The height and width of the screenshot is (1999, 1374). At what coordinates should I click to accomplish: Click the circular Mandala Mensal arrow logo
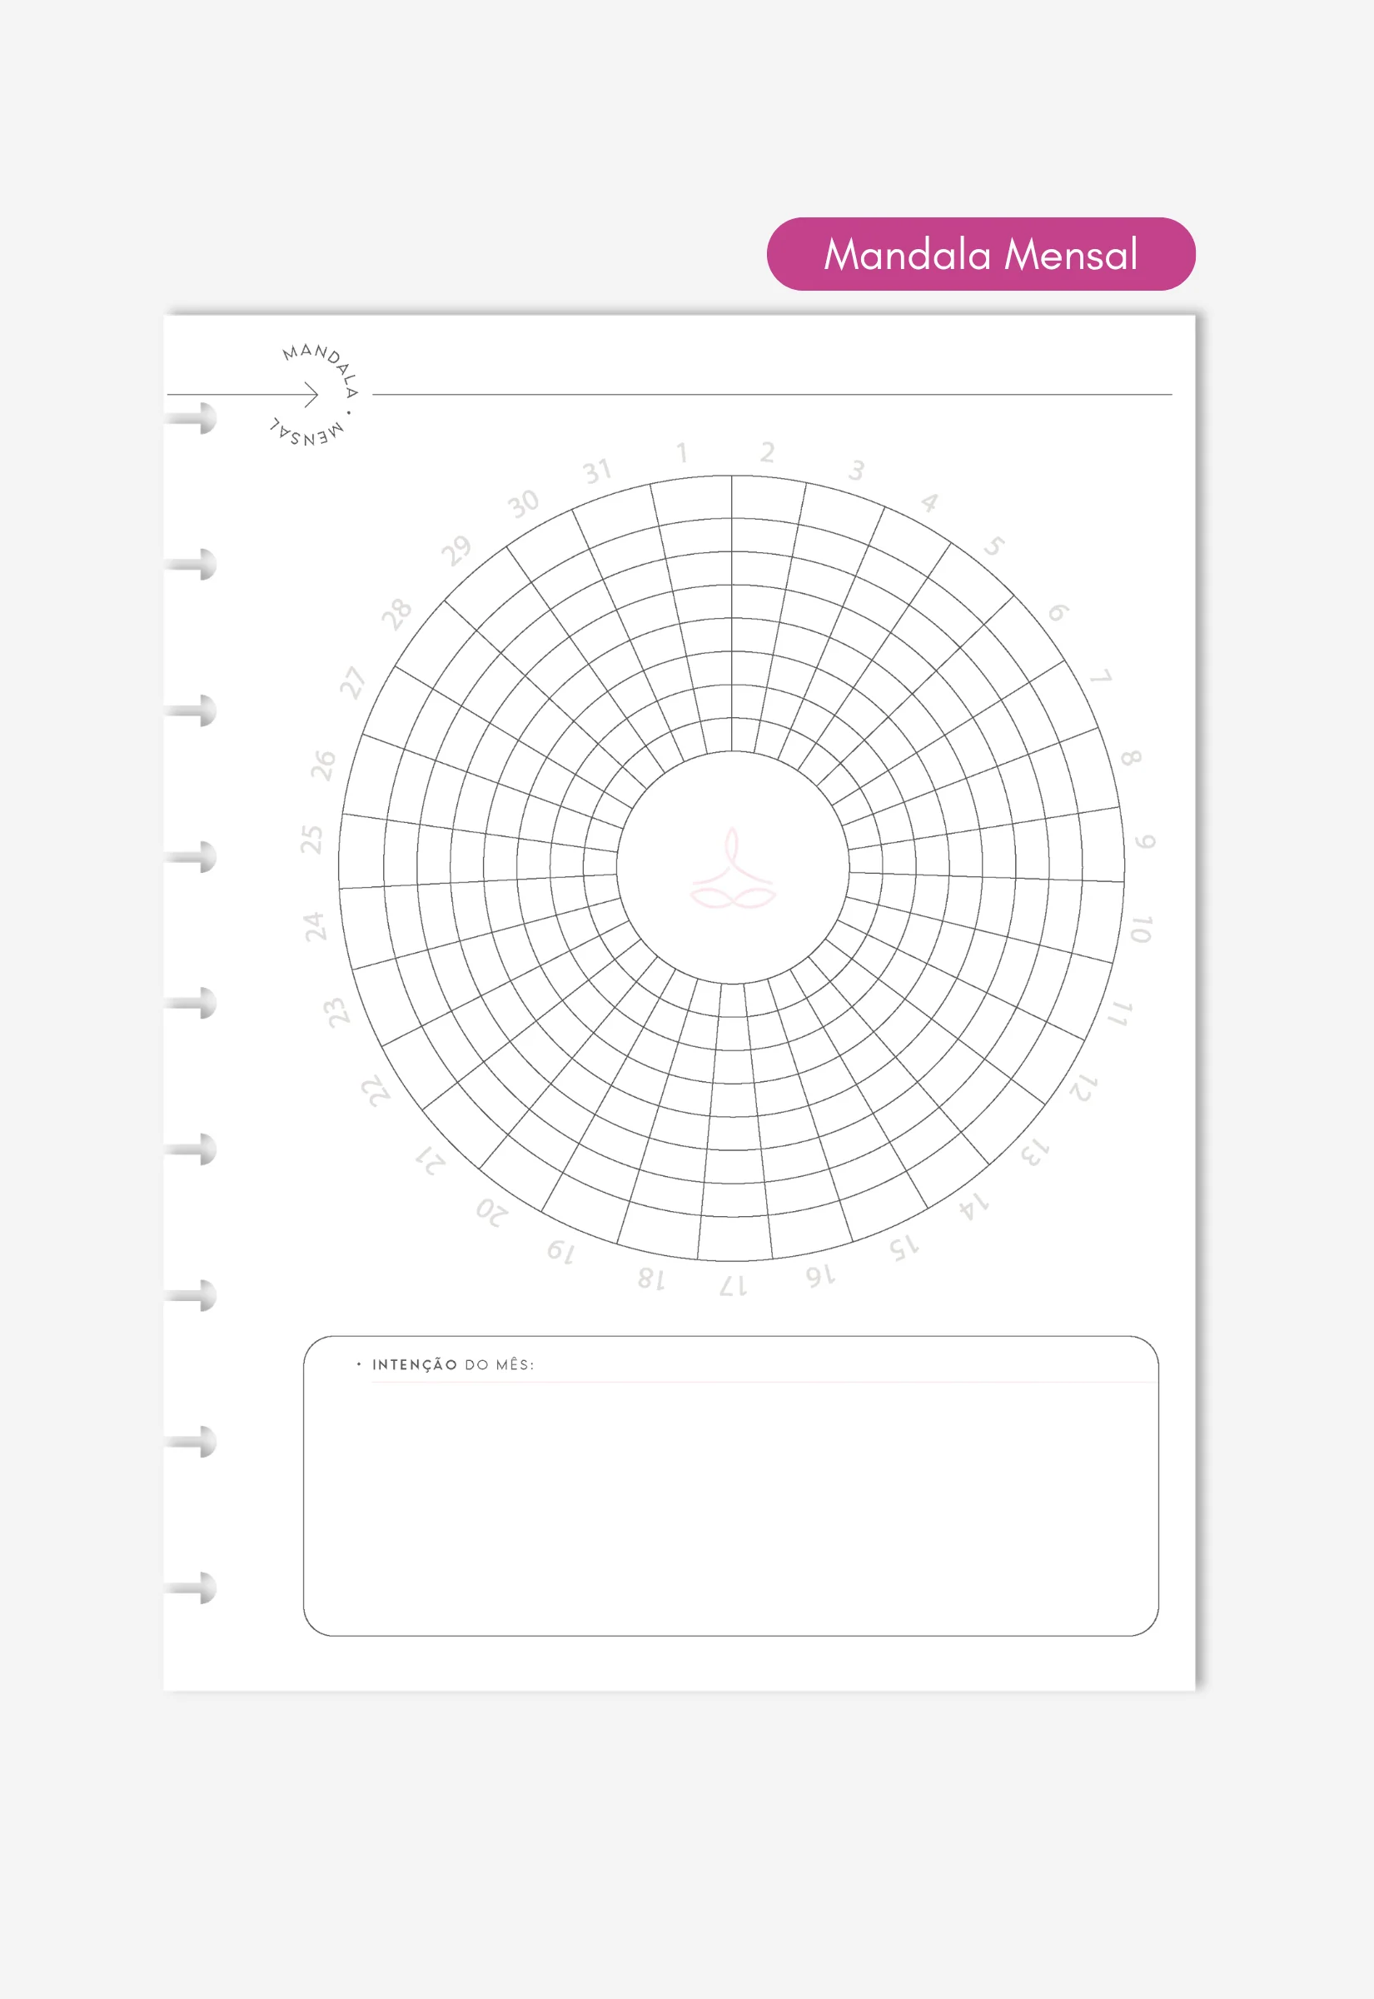pos(315,395)
